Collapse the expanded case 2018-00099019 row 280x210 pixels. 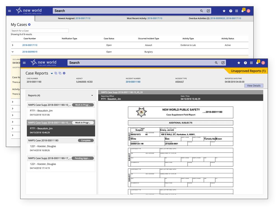click(x=13, y=52)
